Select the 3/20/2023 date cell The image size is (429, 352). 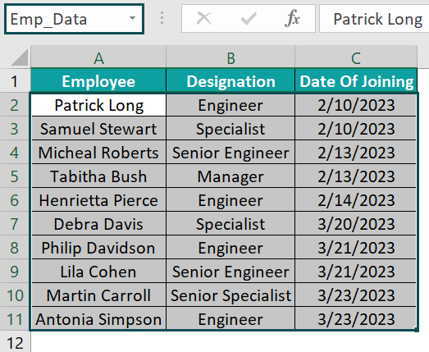point(356,224)
